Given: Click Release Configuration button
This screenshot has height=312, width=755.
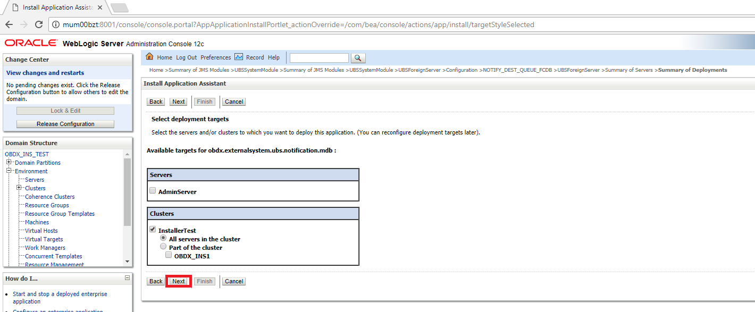Looking at the screenshot, I should coord(65,124).
